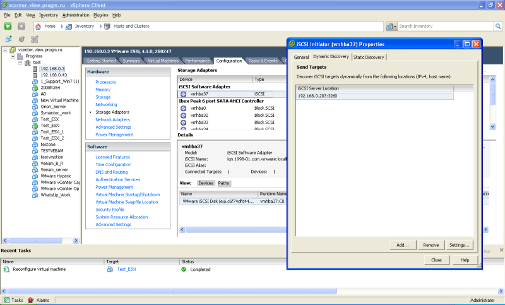Click the Add... button

pos(403,245)
